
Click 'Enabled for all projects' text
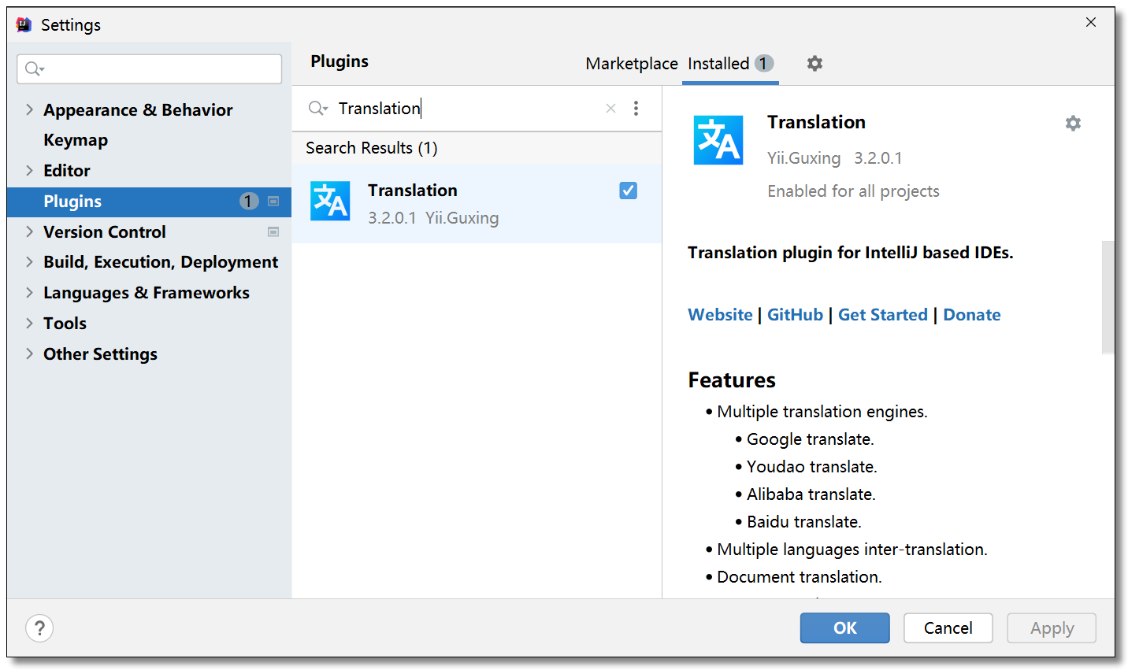point(853,191)
